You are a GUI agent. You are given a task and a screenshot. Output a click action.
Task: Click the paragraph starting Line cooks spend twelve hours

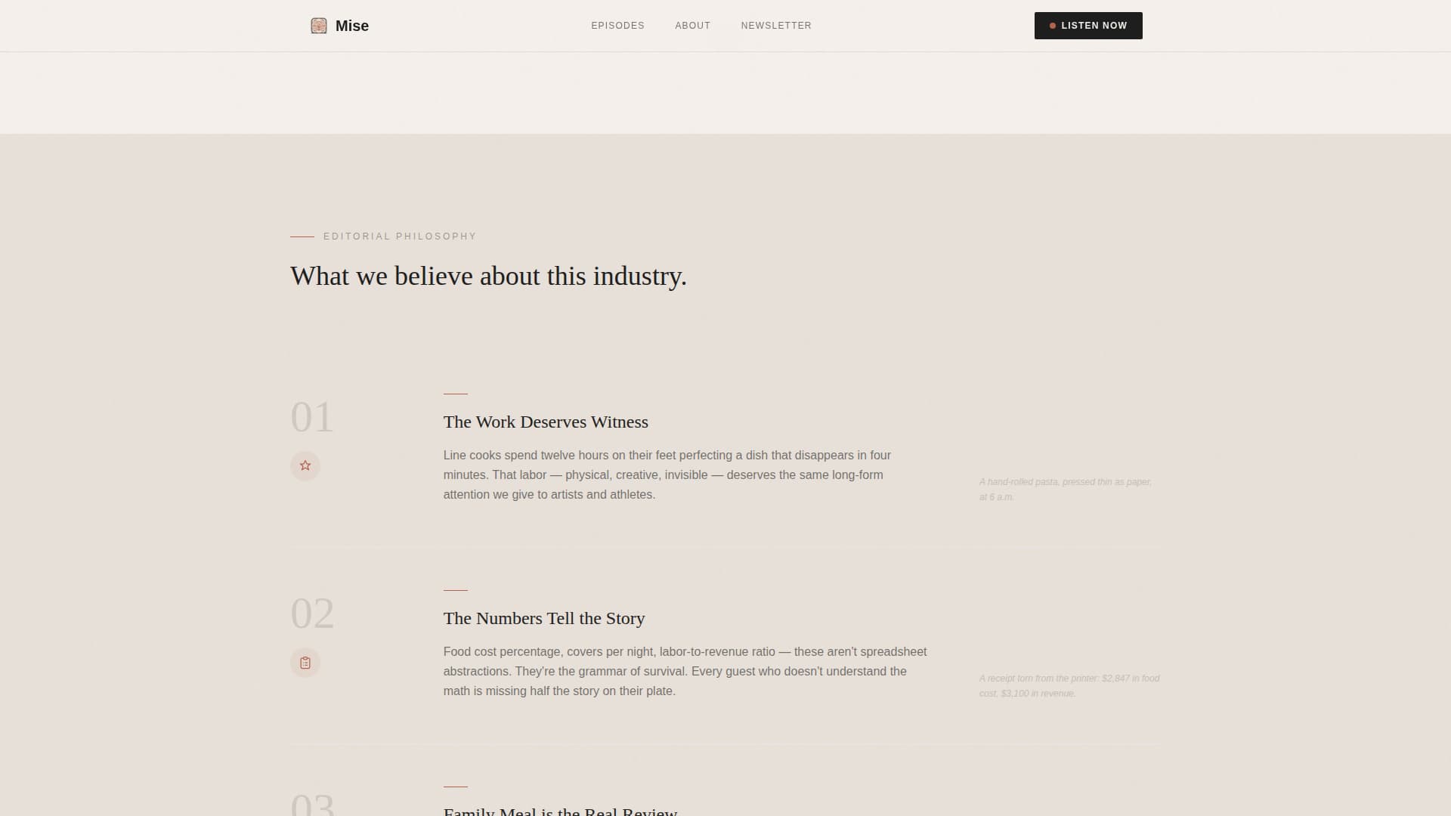click(667, 475)
